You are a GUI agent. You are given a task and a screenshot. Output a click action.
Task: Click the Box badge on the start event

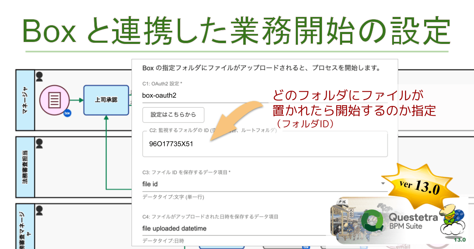(67, 113)
